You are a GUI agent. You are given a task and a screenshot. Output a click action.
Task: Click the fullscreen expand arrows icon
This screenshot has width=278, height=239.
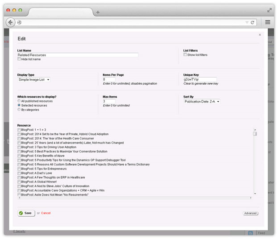(x=270, y=10)
